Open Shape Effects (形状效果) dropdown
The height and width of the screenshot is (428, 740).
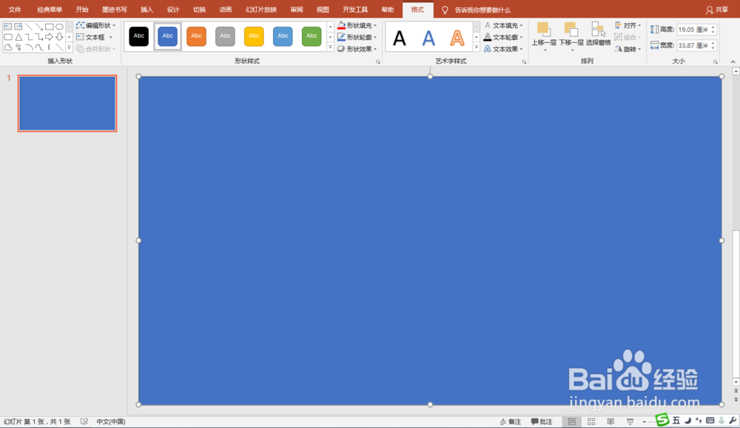pos(357,49)
